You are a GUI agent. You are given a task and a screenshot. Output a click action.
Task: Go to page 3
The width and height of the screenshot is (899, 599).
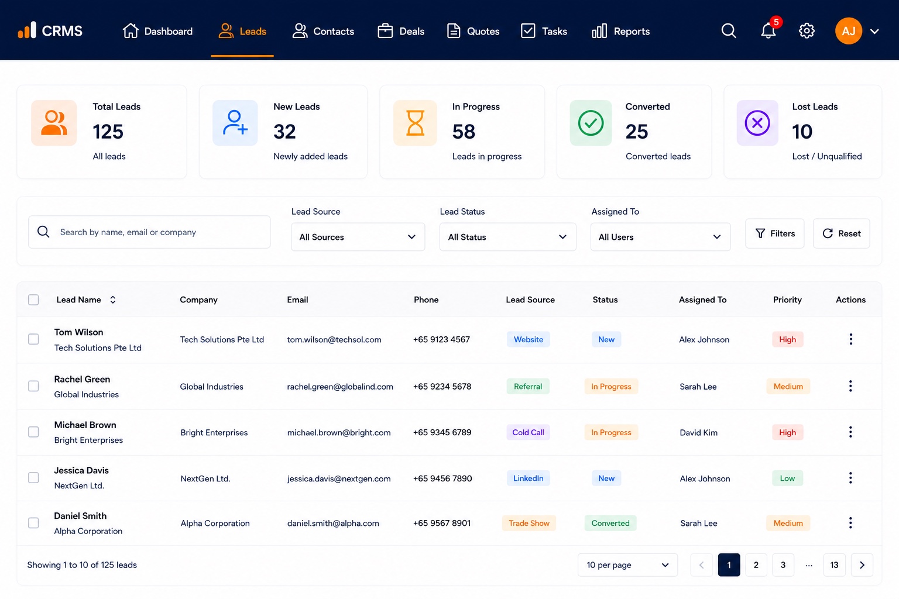[783, 565]
